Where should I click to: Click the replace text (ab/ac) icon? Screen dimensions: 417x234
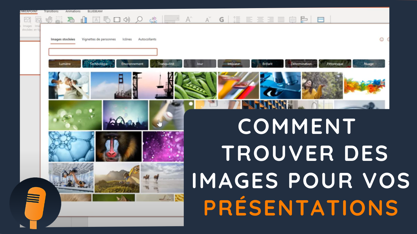(153, 20)
